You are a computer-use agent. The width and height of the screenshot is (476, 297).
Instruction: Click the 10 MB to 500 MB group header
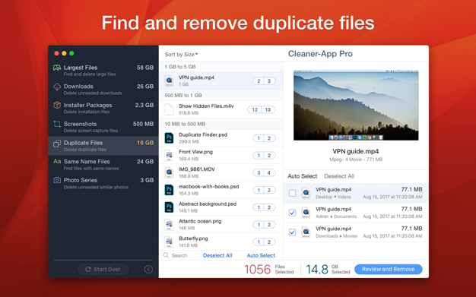coord(221,124)
